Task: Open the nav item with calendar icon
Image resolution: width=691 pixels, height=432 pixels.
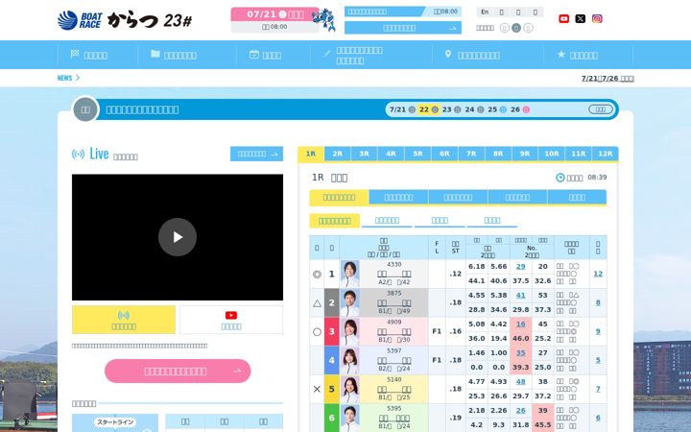Action: (265, 55)
